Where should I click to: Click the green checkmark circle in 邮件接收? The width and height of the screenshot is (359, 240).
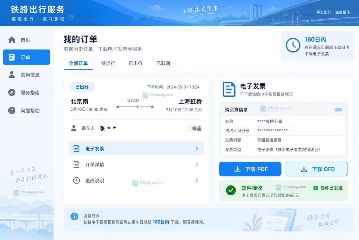click(231, 190)
